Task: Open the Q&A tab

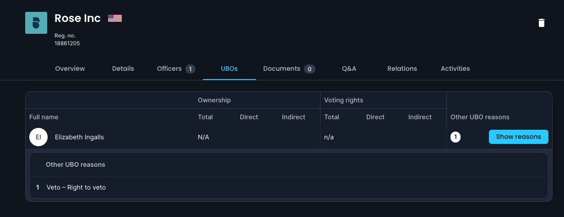Action: pyautogui.click(x=349, y=69)
